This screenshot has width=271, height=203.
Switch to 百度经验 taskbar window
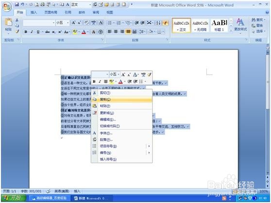tap(50, 198)
